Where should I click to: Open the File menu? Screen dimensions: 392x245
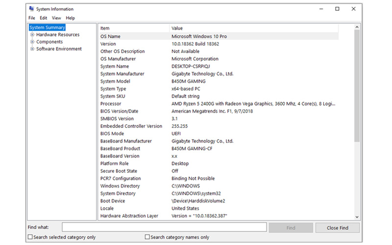[32, 18]
